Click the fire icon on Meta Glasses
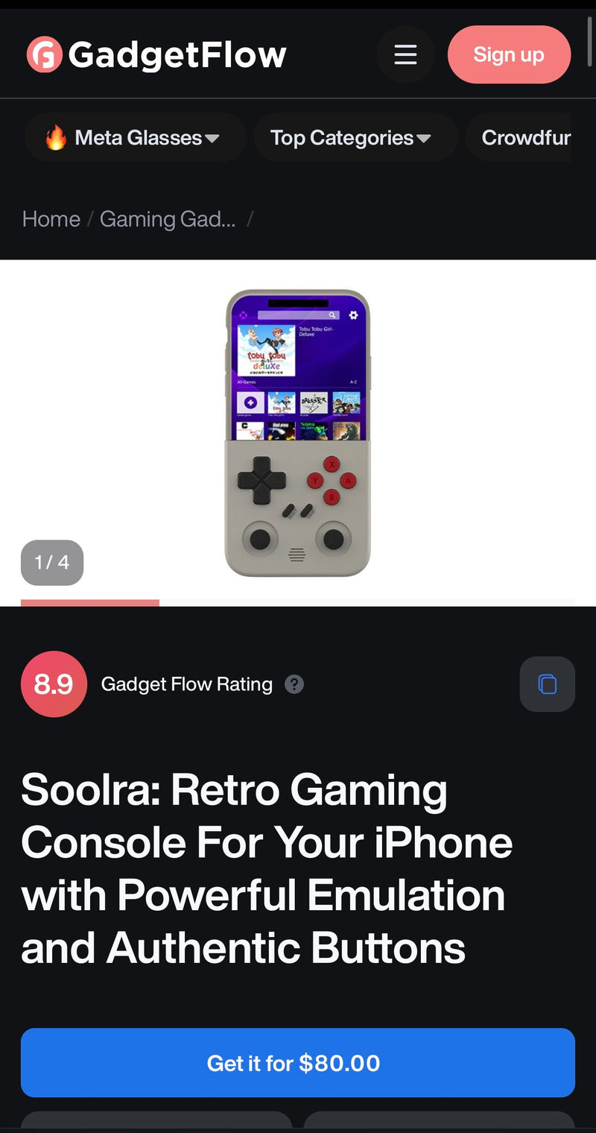Viewport: 596px width, 1133px height. pyautogui.click(x=56, y=138)
